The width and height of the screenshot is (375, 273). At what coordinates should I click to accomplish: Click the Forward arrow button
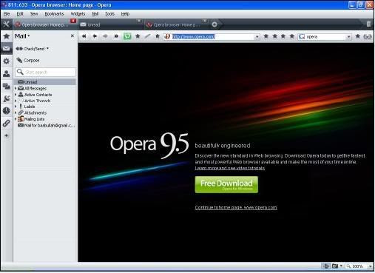click(105, 36)
